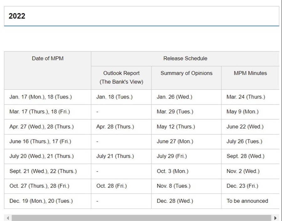Click the Date of MPM column header

(x=48, y=59)
